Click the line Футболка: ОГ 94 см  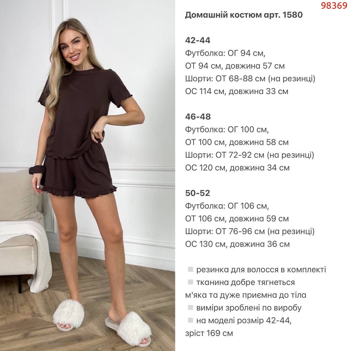tap(225, 53)
